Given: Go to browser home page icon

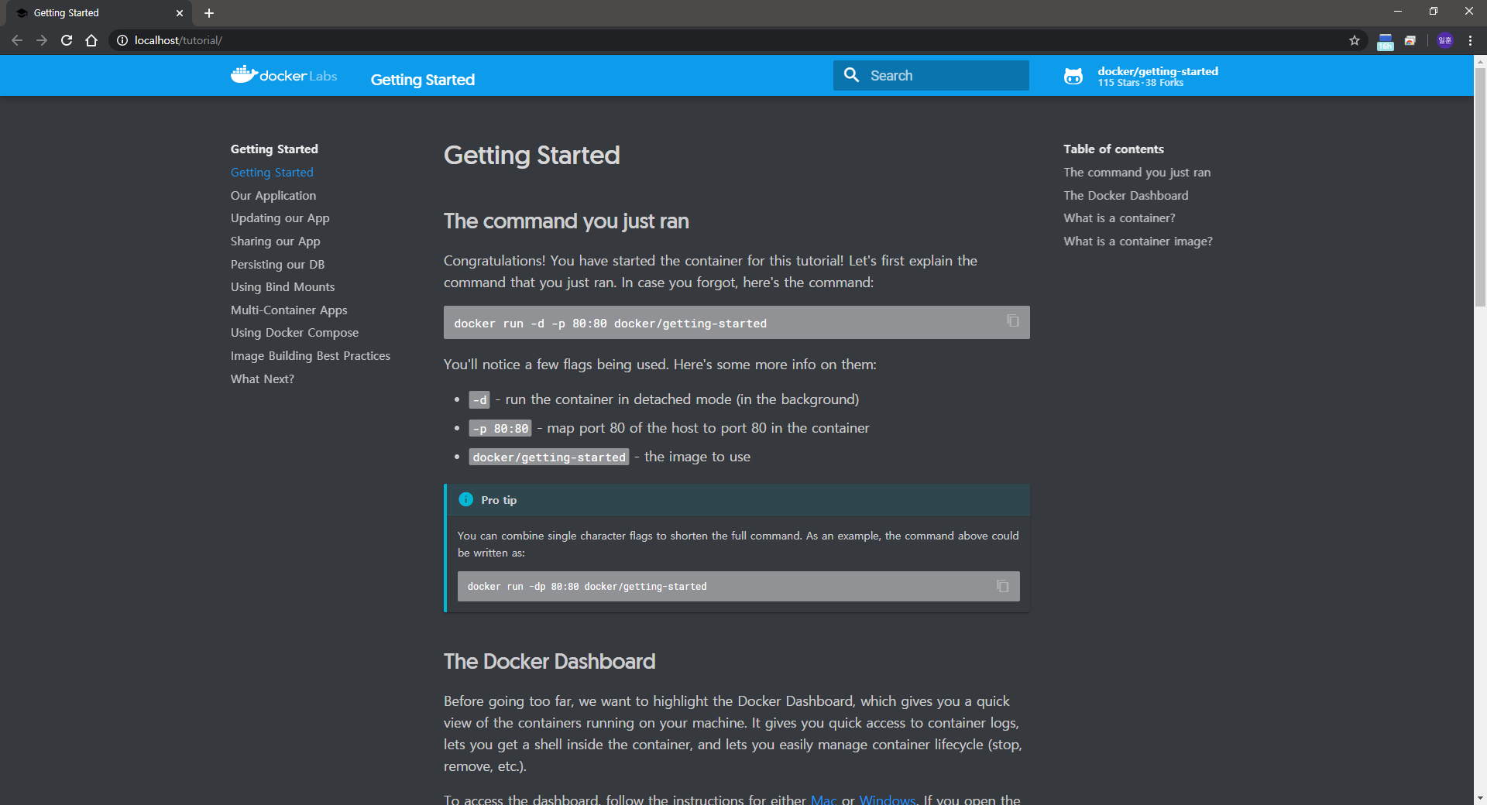Looking at the screenshot, I should click(91, 40).
